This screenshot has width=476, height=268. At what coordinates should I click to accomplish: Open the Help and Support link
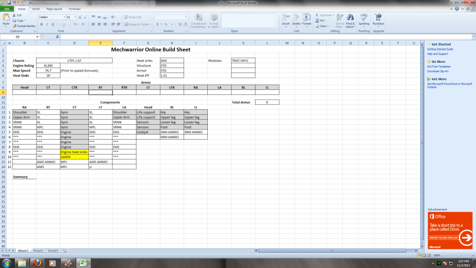tap(437, 54)
